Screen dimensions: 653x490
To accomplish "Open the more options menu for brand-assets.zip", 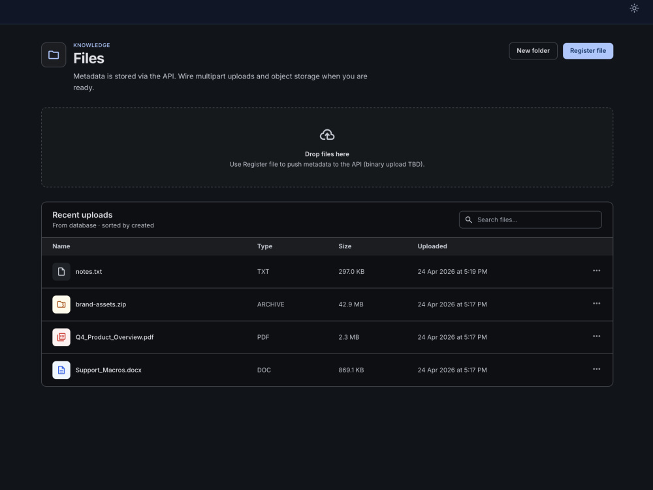I will [596, 304].
